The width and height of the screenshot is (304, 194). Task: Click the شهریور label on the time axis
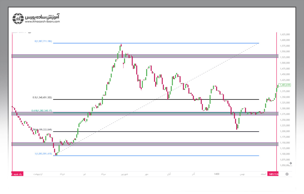124,174
